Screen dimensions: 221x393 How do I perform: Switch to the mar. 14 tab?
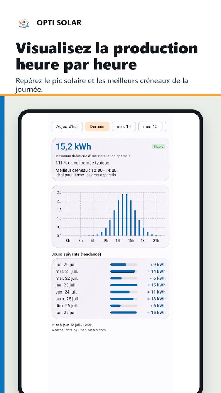[x=124, y=126]
